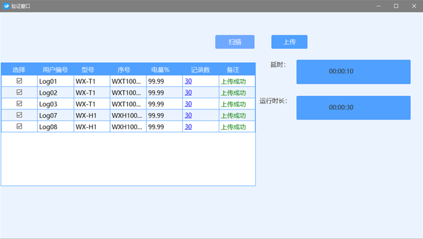This screenshot has width=423, height=239.
Task: Maximize the 验证窗口 window
Action: 396,6
